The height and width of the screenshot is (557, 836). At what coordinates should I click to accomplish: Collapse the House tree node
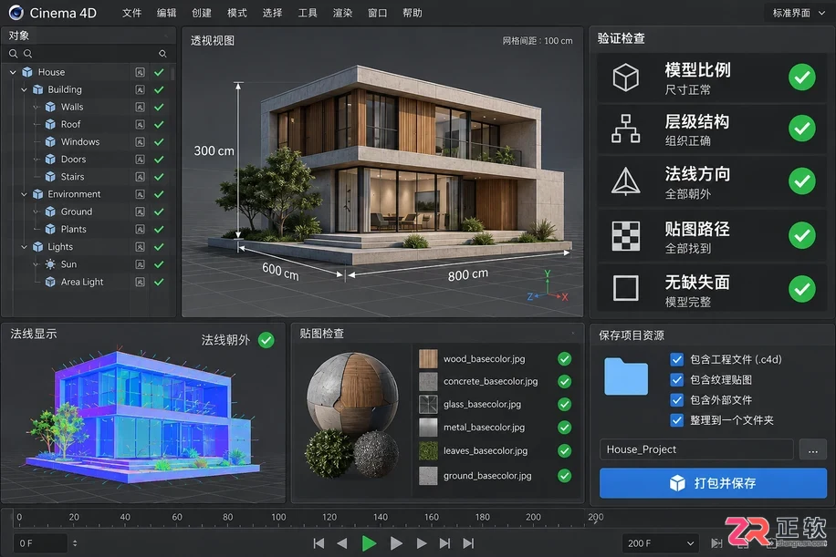(13, 72)
